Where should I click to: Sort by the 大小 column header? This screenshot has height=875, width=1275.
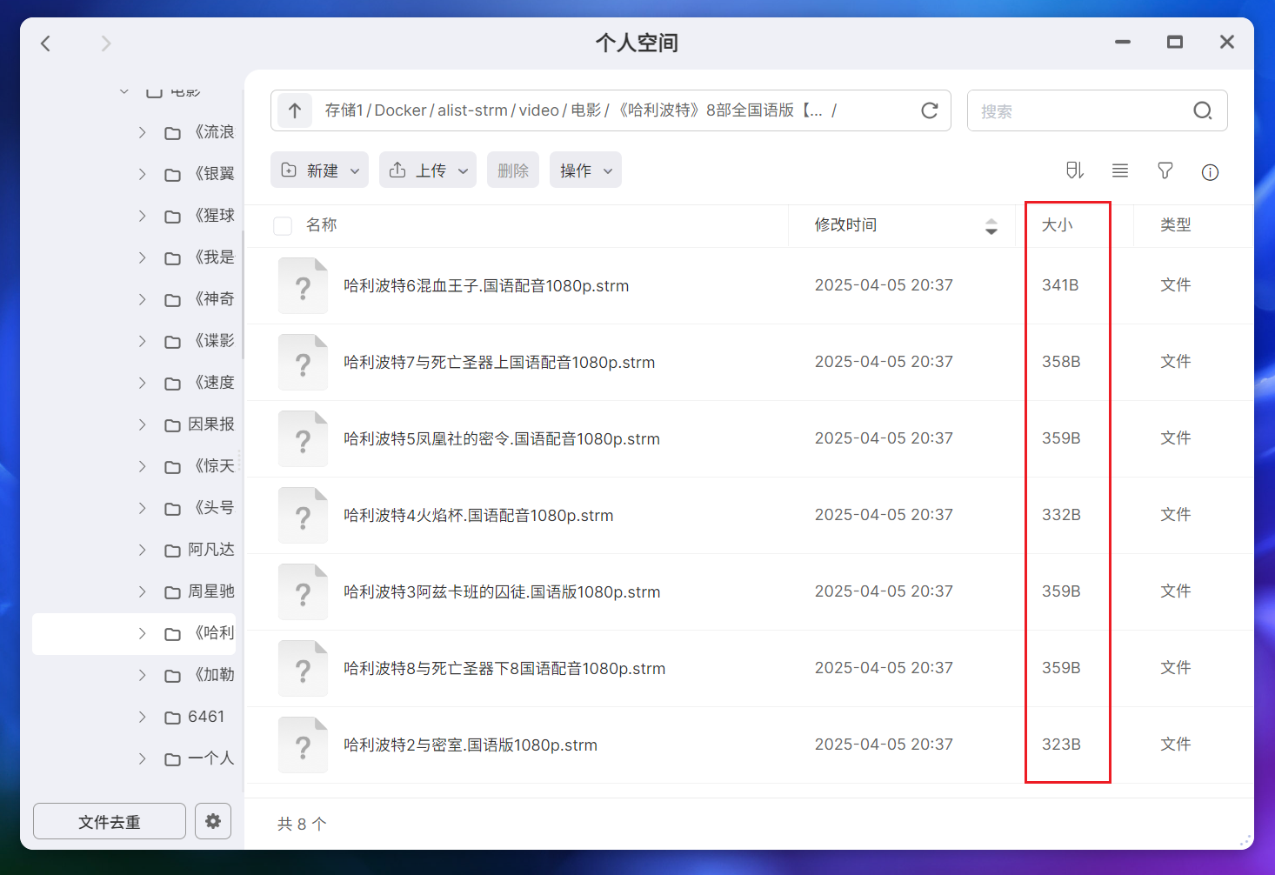[x=1058, y=225]
